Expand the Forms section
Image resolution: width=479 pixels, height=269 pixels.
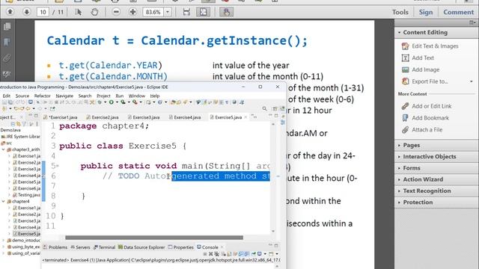pyautogui.click(x=411, y=168)
